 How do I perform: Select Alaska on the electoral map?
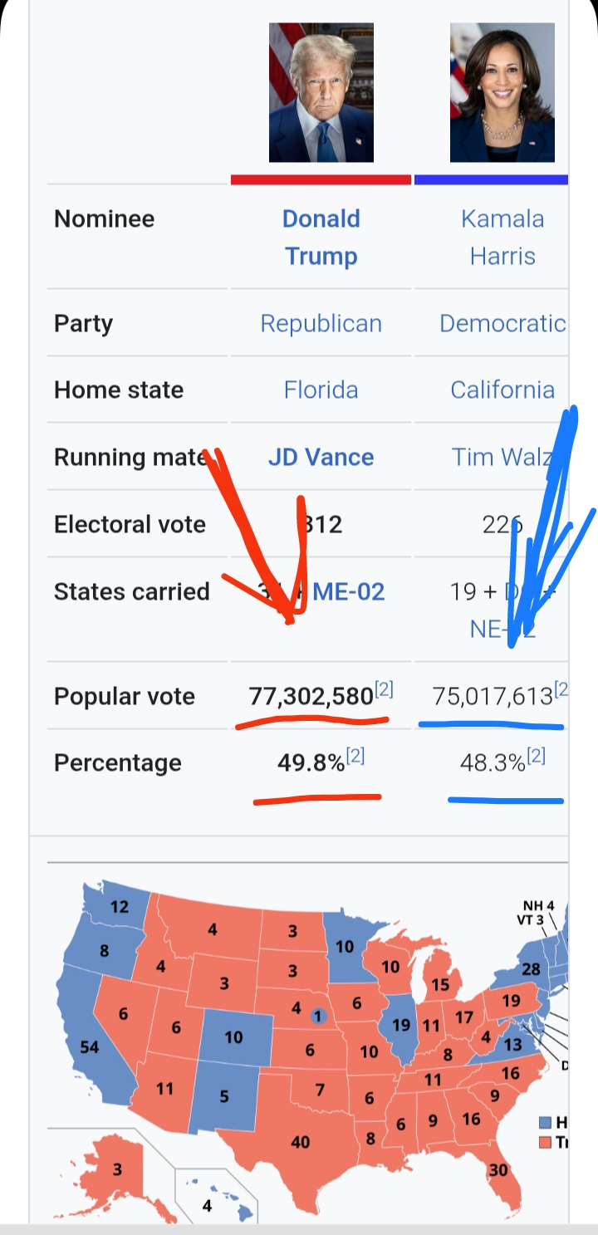(x=116, y=1169)
